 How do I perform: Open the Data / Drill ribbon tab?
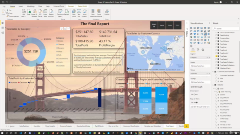coord(82,6)
